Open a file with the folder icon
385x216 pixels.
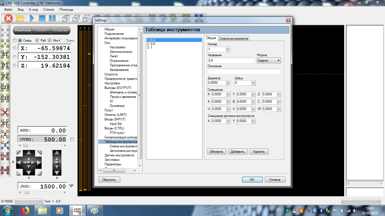(x=20, y=19)
